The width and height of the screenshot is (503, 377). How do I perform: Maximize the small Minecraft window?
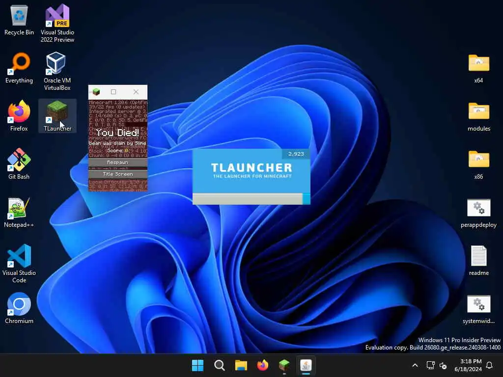click(113, 92)
